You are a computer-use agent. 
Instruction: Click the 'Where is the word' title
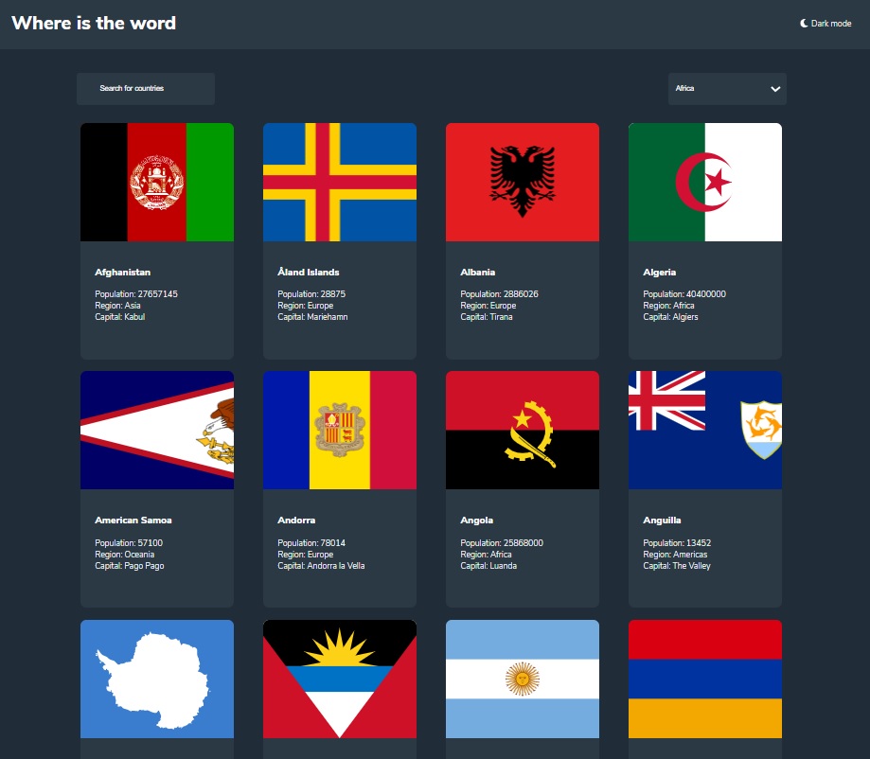[94, 24]
